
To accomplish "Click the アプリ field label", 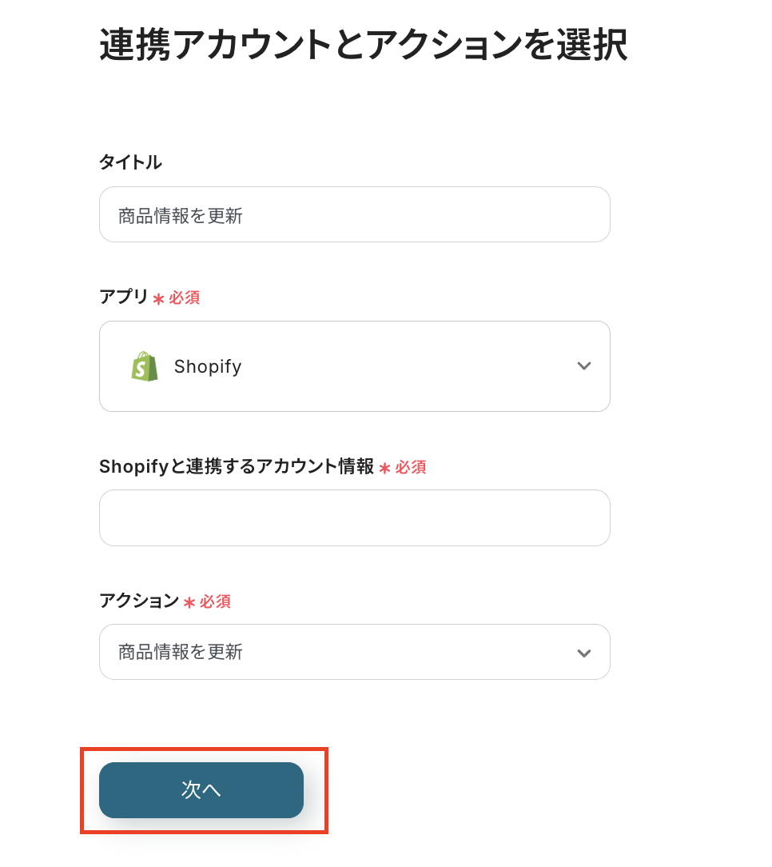I will 124,298.
